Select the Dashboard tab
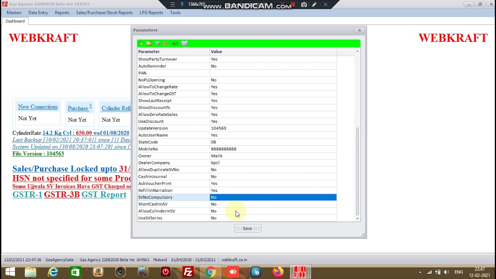This screenshot has height=279, width=496. 15,21
